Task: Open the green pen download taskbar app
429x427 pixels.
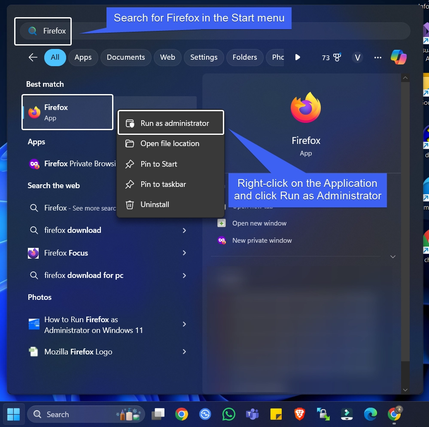Action: click(347, 414)
